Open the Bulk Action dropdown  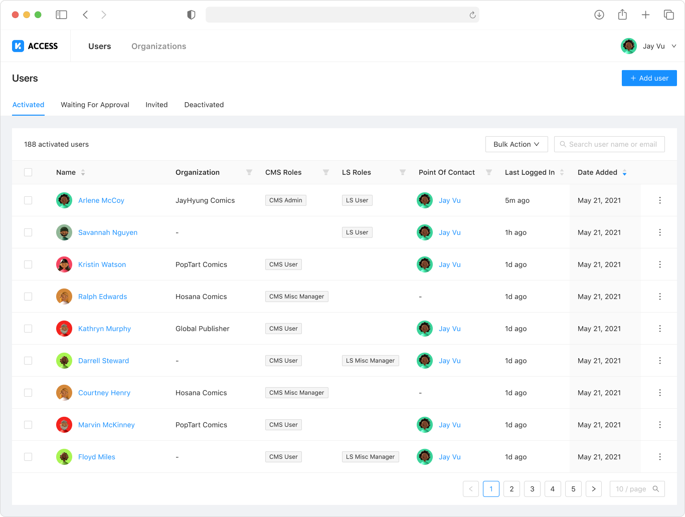(517, 144)
